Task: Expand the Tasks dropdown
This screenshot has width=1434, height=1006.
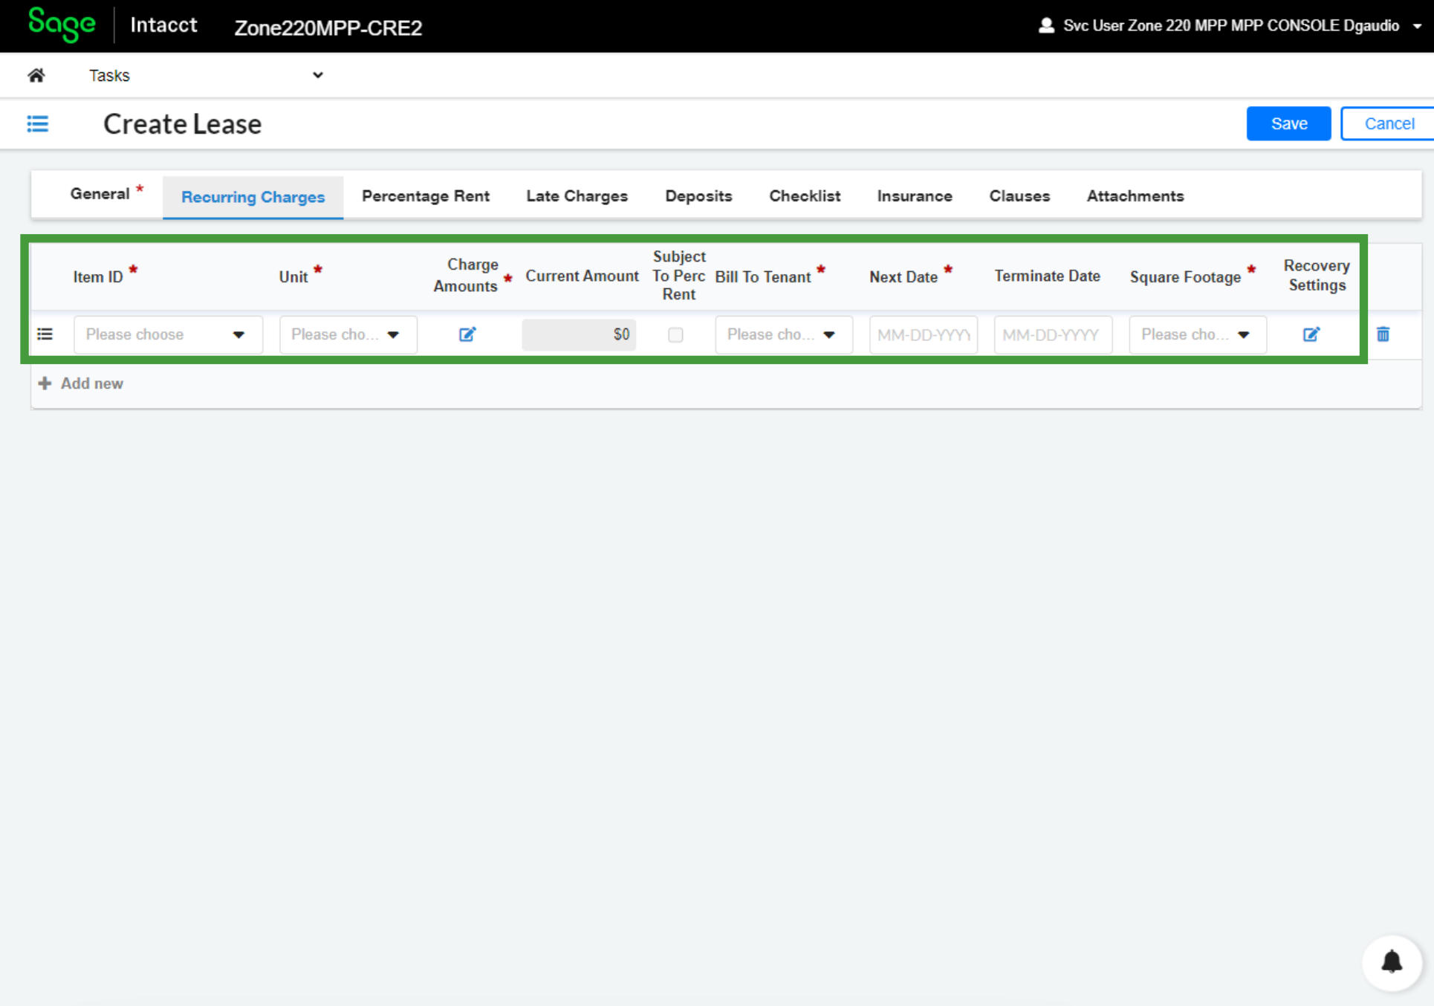Action: tap(206, 75)
